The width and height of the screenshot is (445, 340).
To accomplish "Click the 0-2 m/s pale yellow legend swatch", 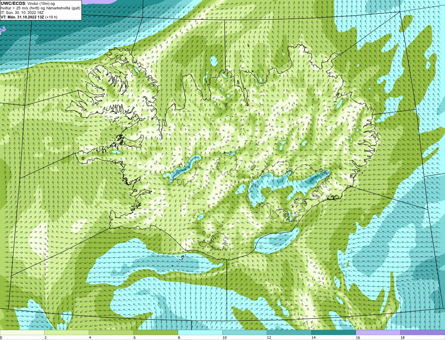I will [22, 333].
